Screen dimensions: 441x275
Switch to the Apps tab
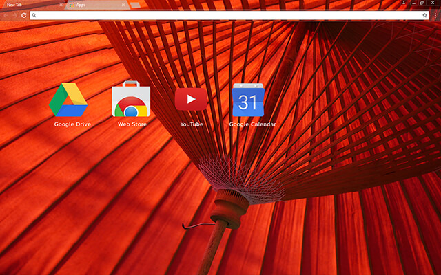point(97,5)
